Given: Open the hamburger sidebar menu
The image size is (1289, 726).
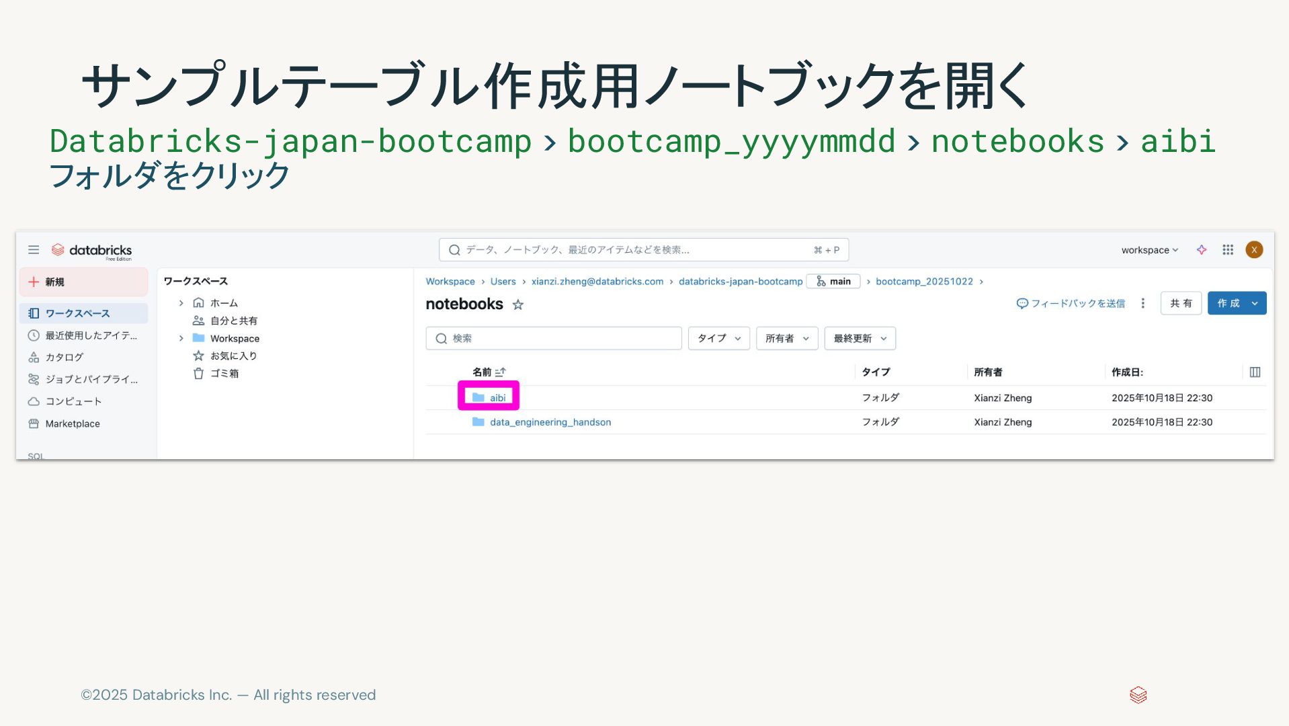Looking at the screenshot, I should 33,249.
